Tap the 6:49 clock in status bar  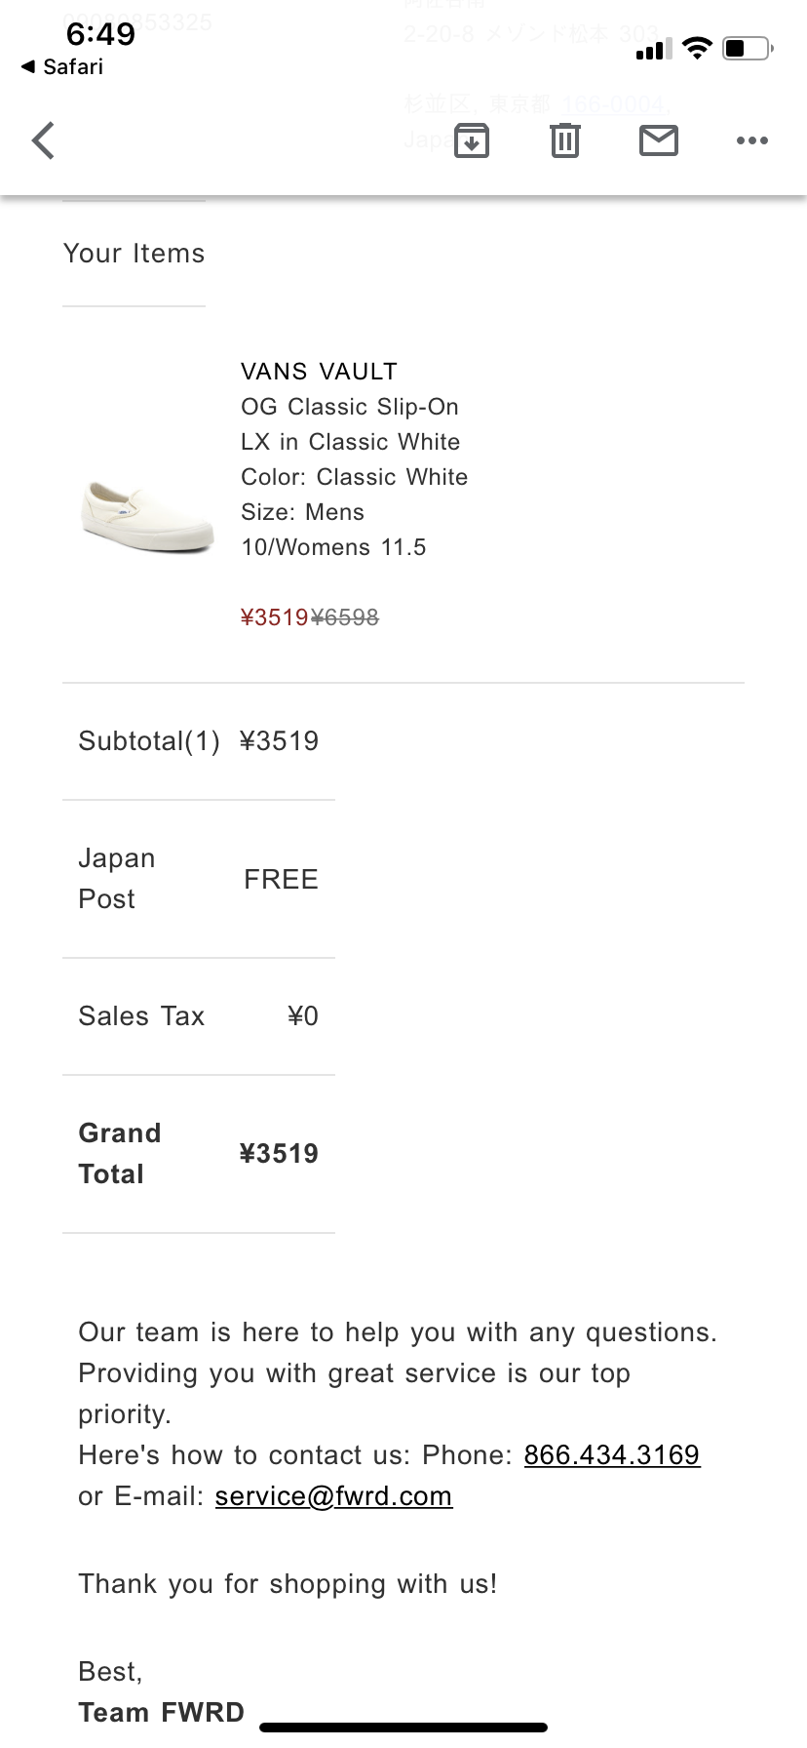(x=100, y=34)
